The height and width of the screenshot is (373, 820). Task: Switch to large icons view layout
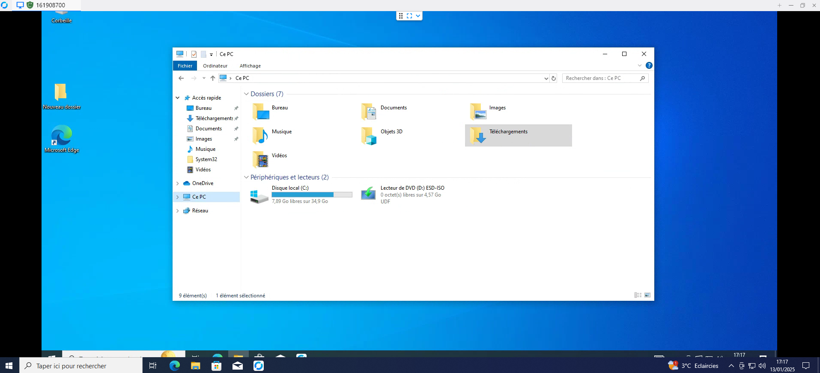coord(647,295)
